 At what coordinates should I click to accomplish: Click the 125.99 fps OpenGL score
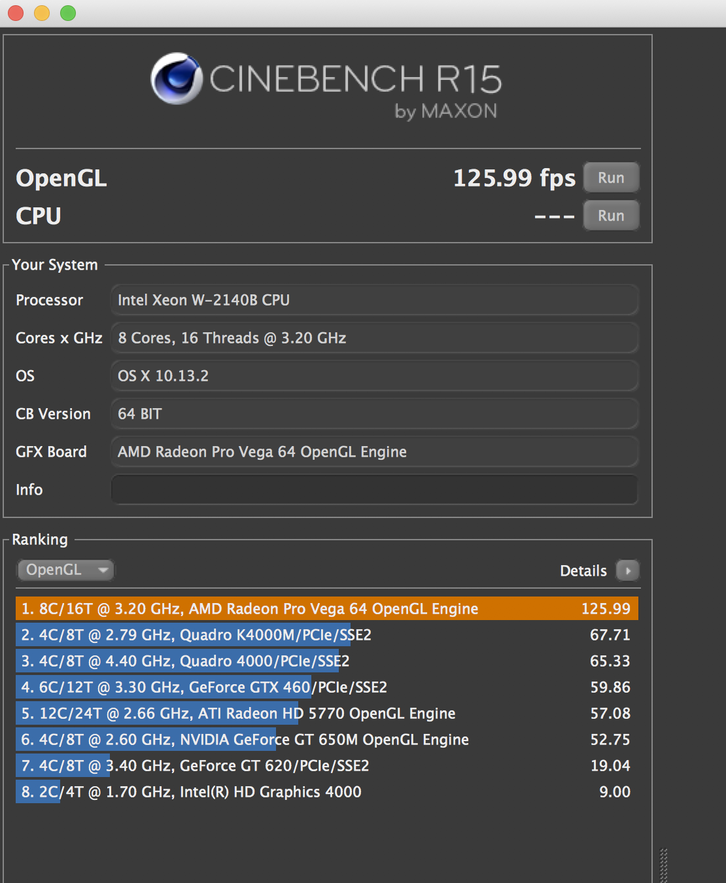tap(514, 178)
